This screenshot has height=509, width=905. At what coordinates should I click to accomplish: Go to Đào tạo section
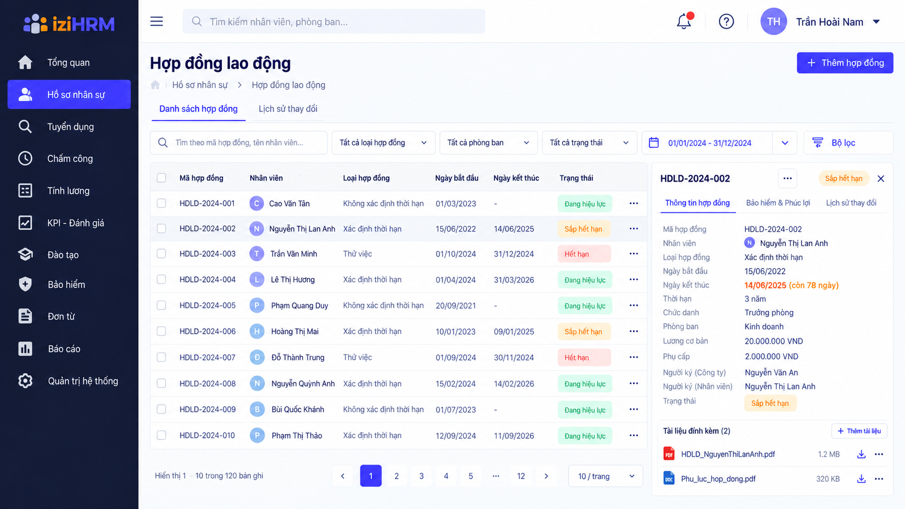69,255
